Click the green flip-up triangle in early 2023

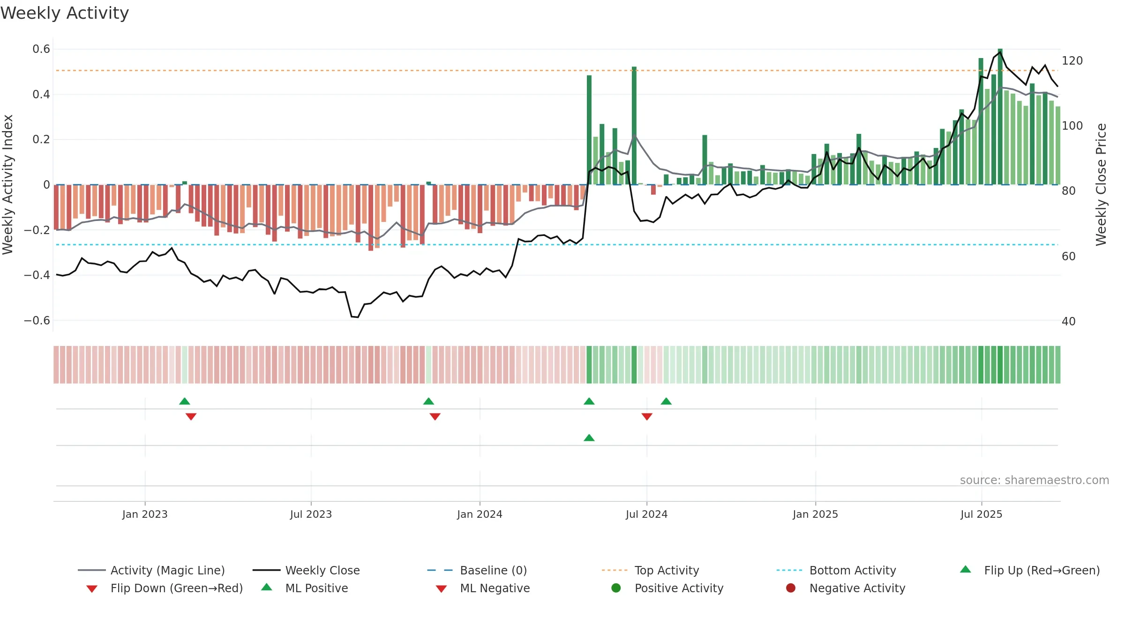pyautogui.click(x=185, y=401)
